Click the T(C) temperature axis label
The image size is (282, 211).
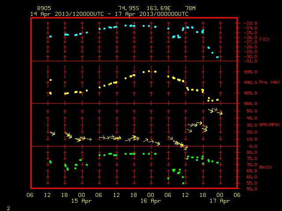(x=264, y=39)
